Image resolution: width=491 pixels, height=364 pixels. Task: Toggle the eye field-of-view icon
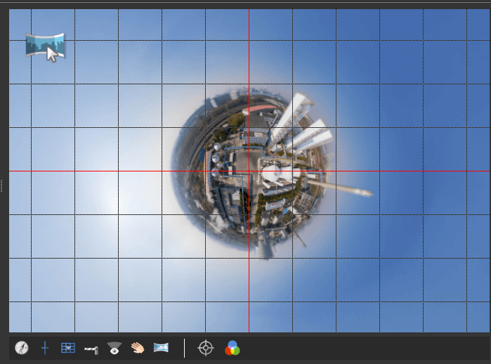(114, 348)
